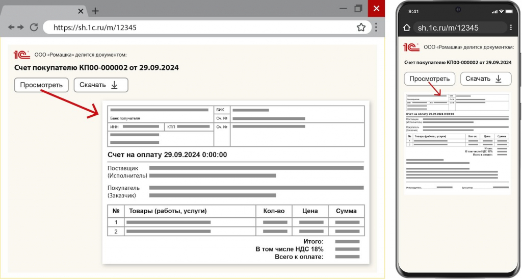Click the browser forward arrow
The height and width of the screenshot is (279, 522).
coord(20,28)
